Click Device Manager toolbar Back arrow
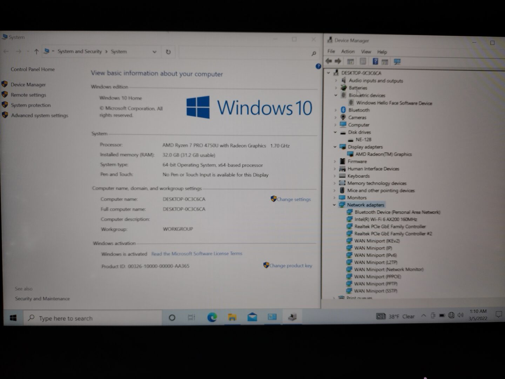Viewport: 505px width, 379px height. (x=329, y=61)
